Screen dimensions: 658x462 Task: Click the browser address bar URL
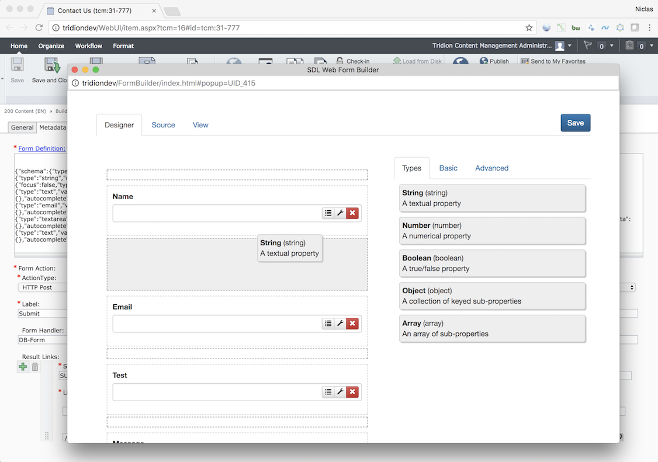[151, 27]
